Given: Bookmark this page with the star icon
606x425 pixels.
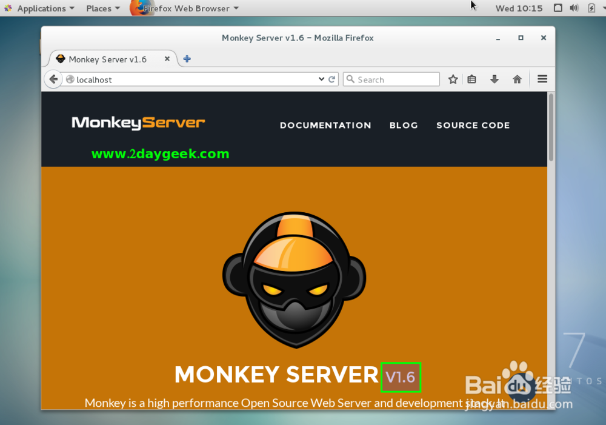Looking at the screenshot, I should coord(453,79).
